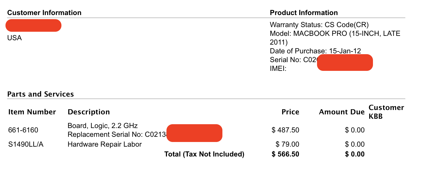Select item number S1490LL/A
This screenshot has height=174, width=430.
(x=26, y=144)
